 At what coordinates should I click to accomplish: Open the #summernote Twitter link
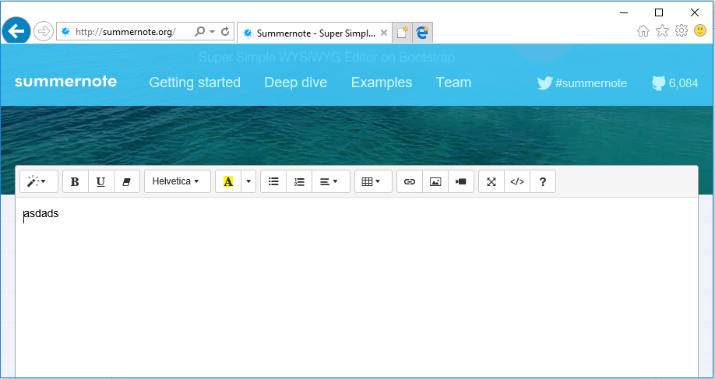point(582,83)
